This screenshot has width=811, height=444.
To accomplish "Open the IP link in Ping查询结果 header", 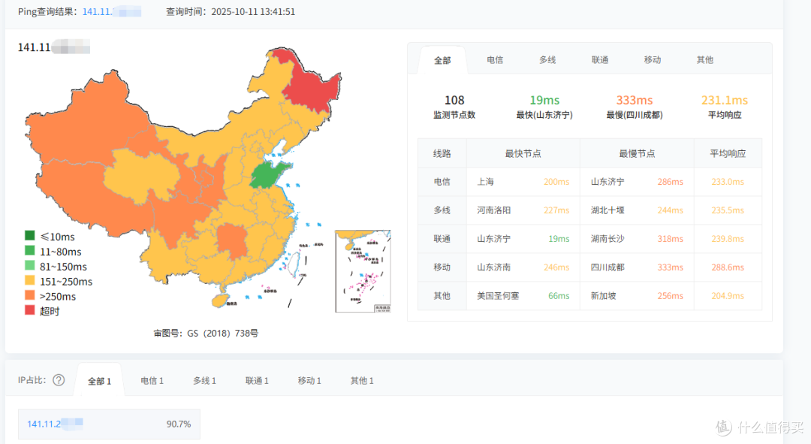I will tap(112, 11).
